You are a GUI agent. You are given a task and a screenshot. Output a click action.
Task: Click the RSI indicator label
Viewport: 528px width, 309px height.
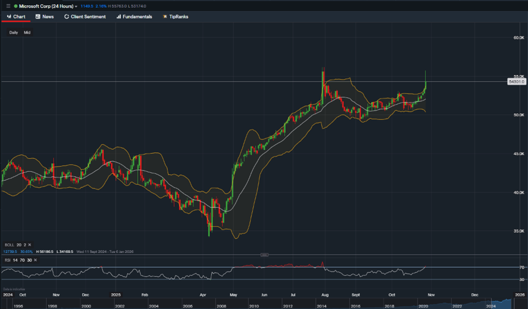9,260
